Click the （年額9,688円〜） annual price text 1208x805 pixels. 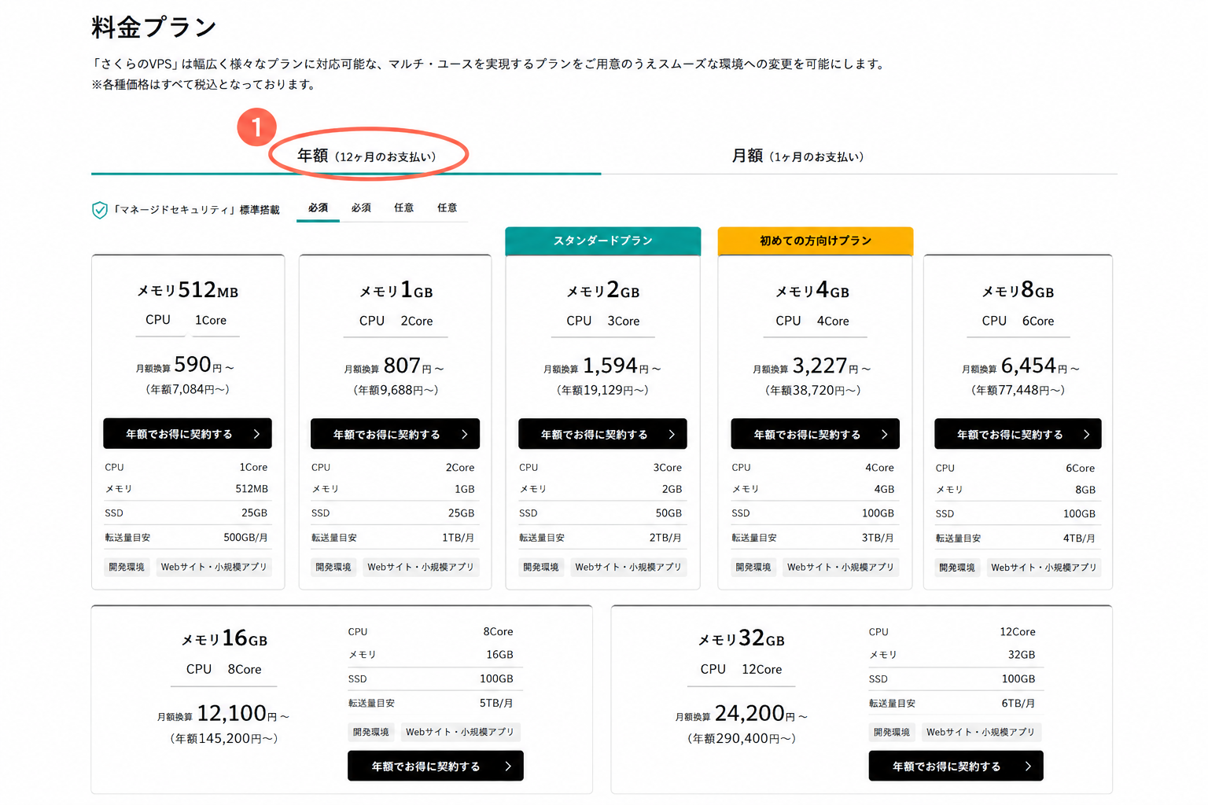pos(396,390)
